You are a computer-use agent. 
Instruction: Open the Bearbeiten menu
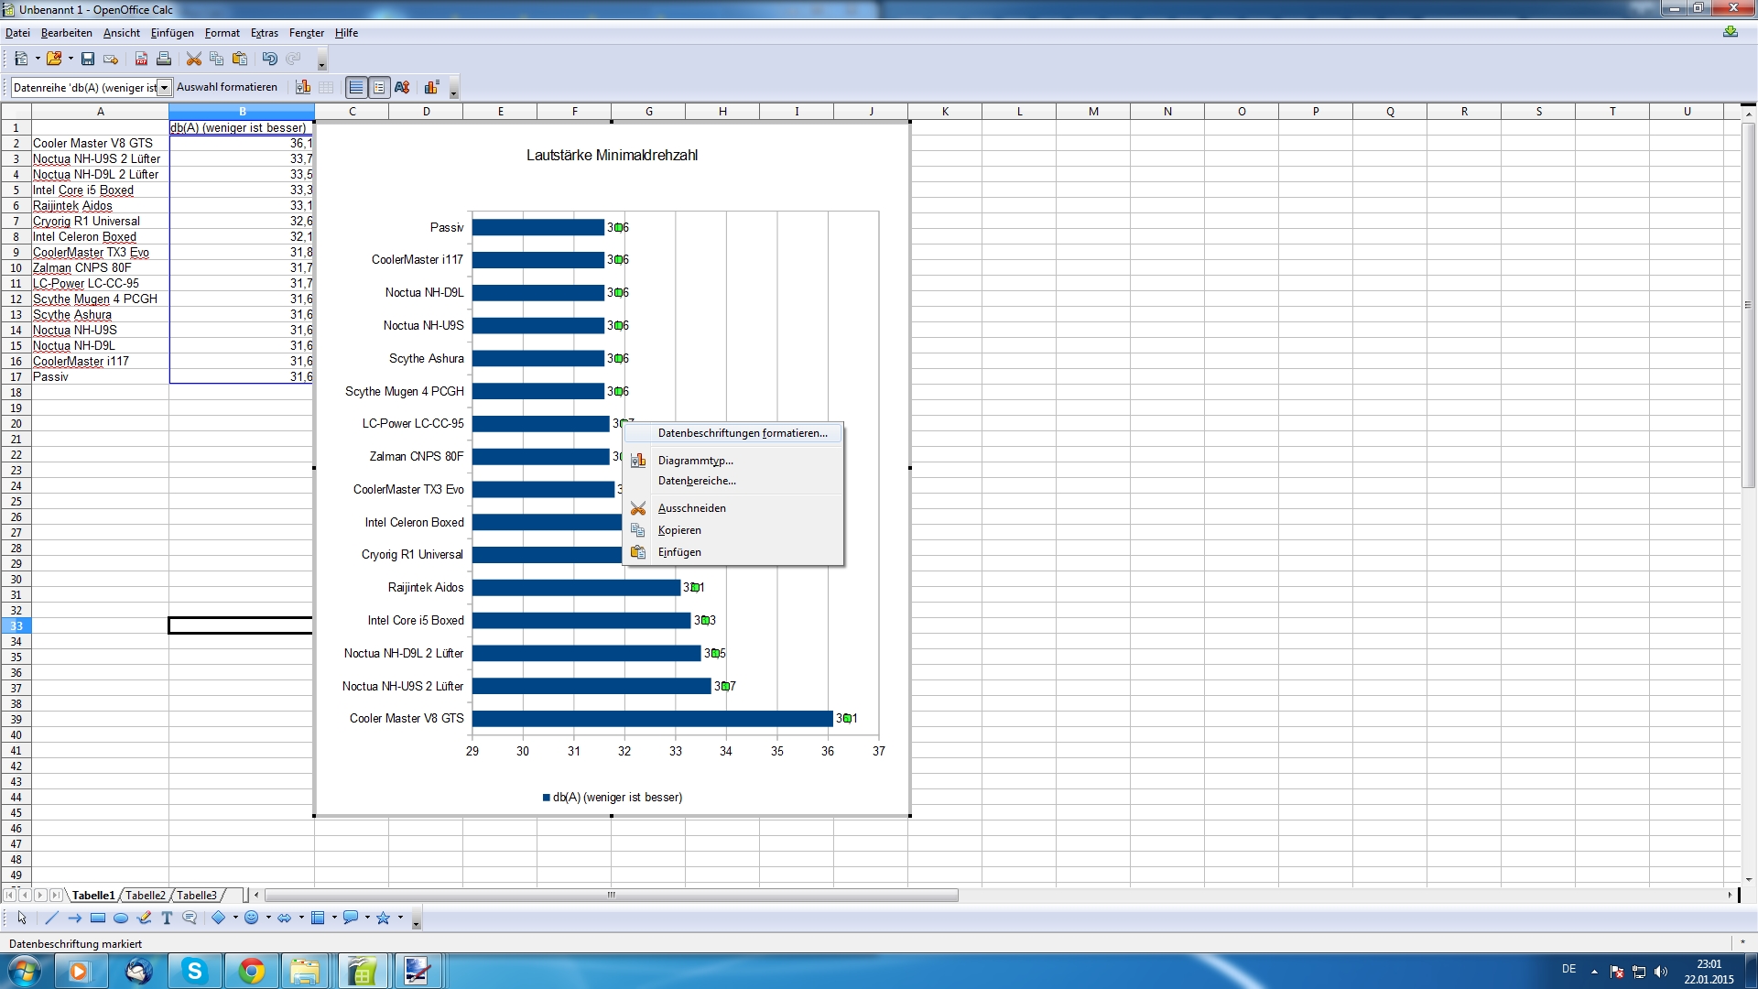(67, 33)
